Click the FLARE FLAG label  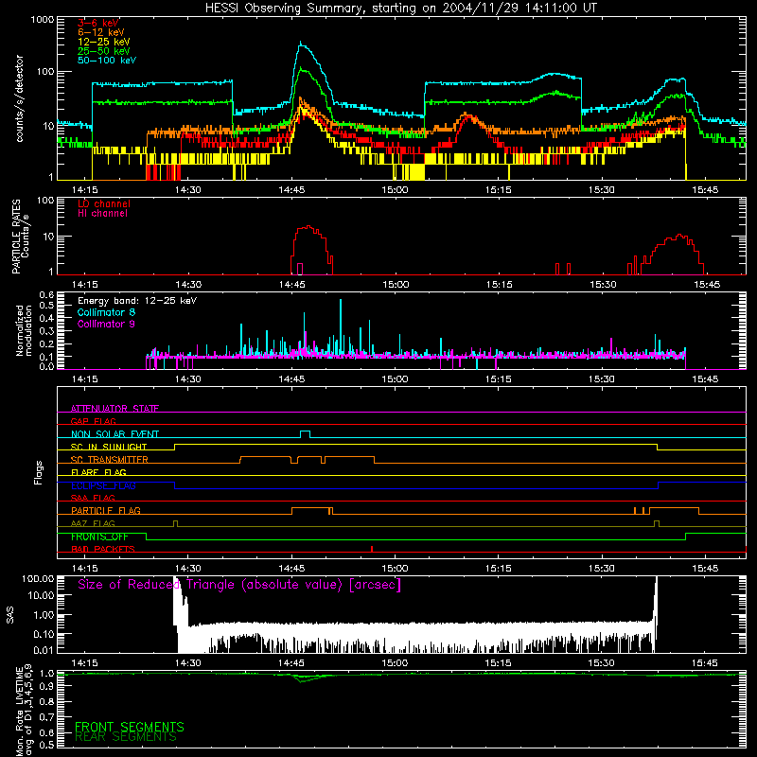98,472
